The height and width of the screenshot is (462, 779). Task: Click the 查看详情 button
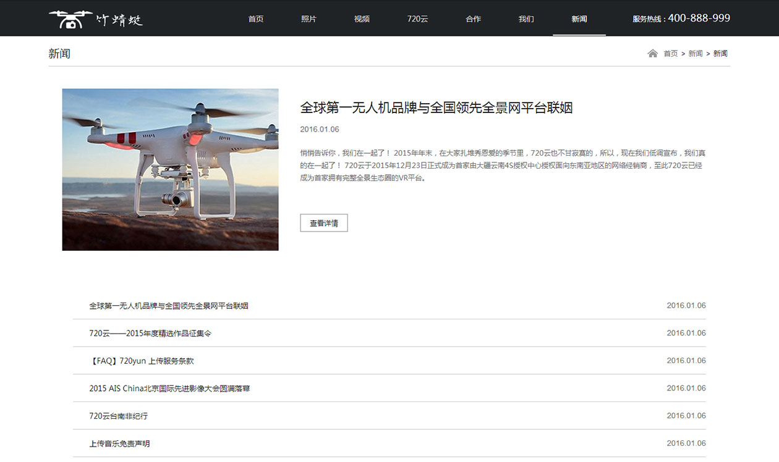[324, 223]
